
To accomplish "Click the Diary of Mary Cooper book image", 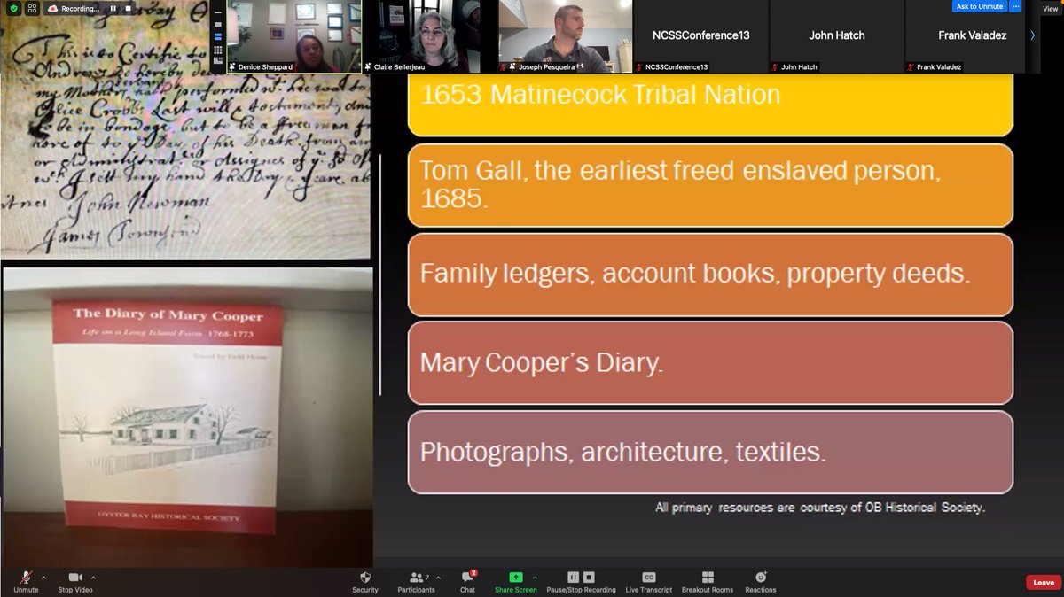I will [187, 418].
